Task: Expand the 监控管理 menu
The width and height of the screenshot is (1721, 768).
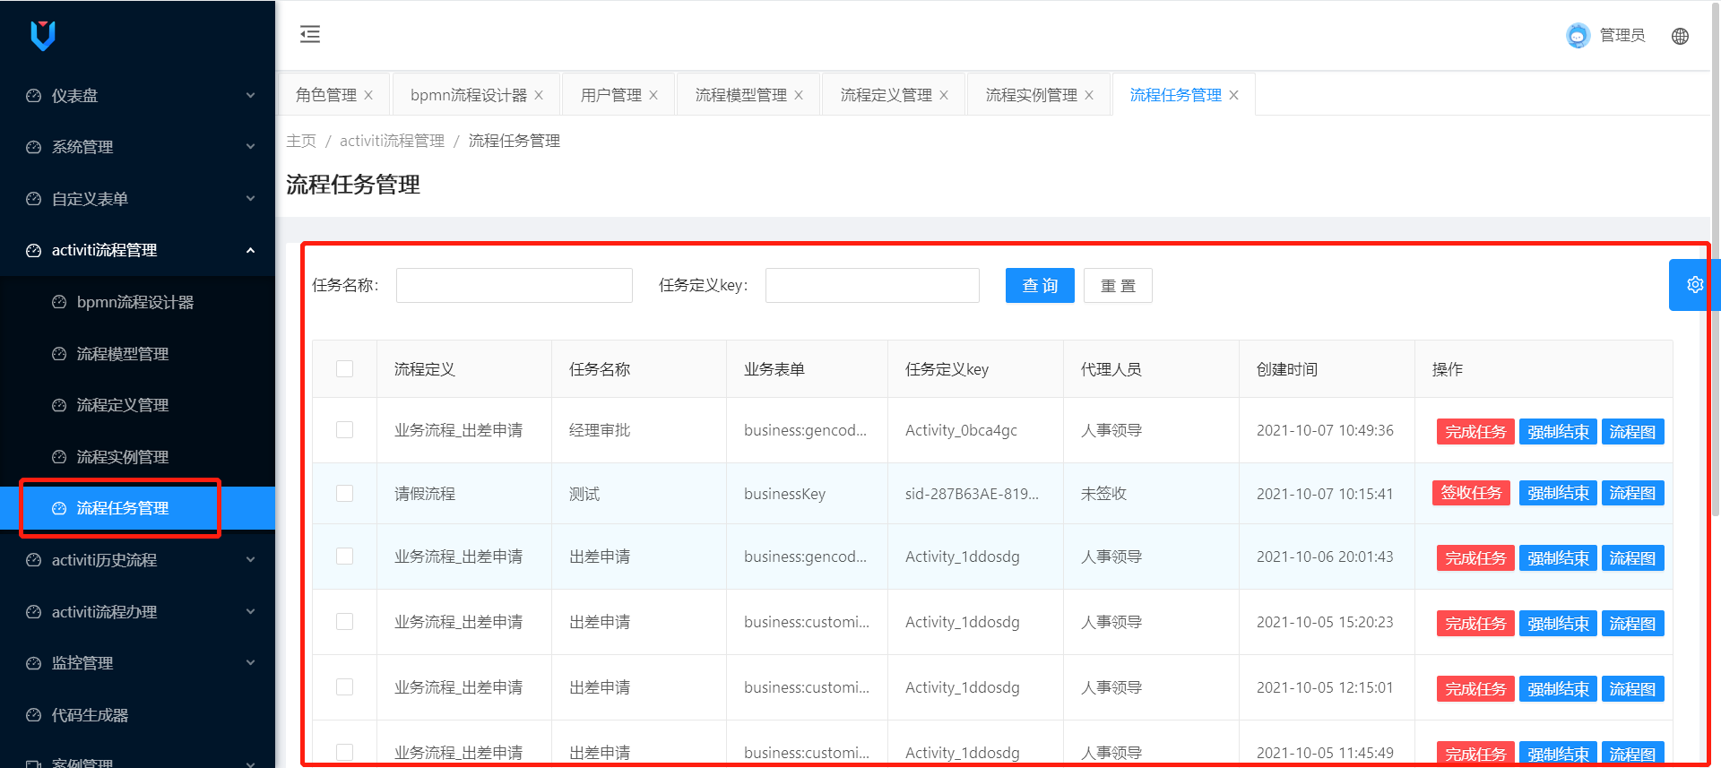Action: point(250,663)
